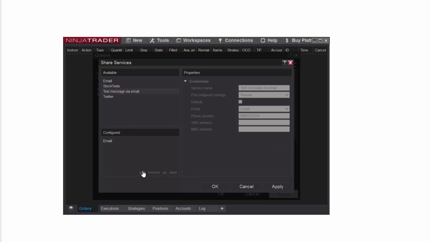Switch to the Strategies tab
430x242 pixels.
pos(136,208)
